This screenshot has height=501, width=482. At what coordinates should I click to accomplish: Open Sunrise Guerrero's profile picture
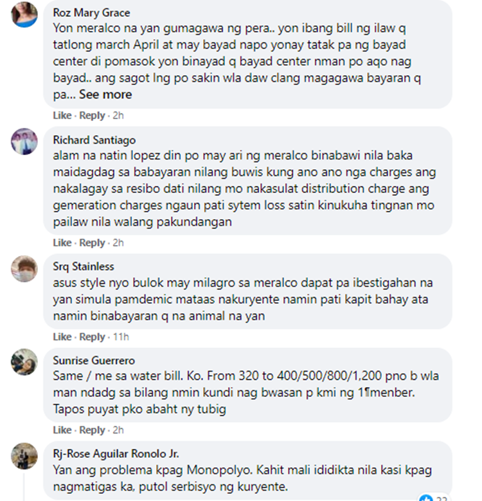24,362
